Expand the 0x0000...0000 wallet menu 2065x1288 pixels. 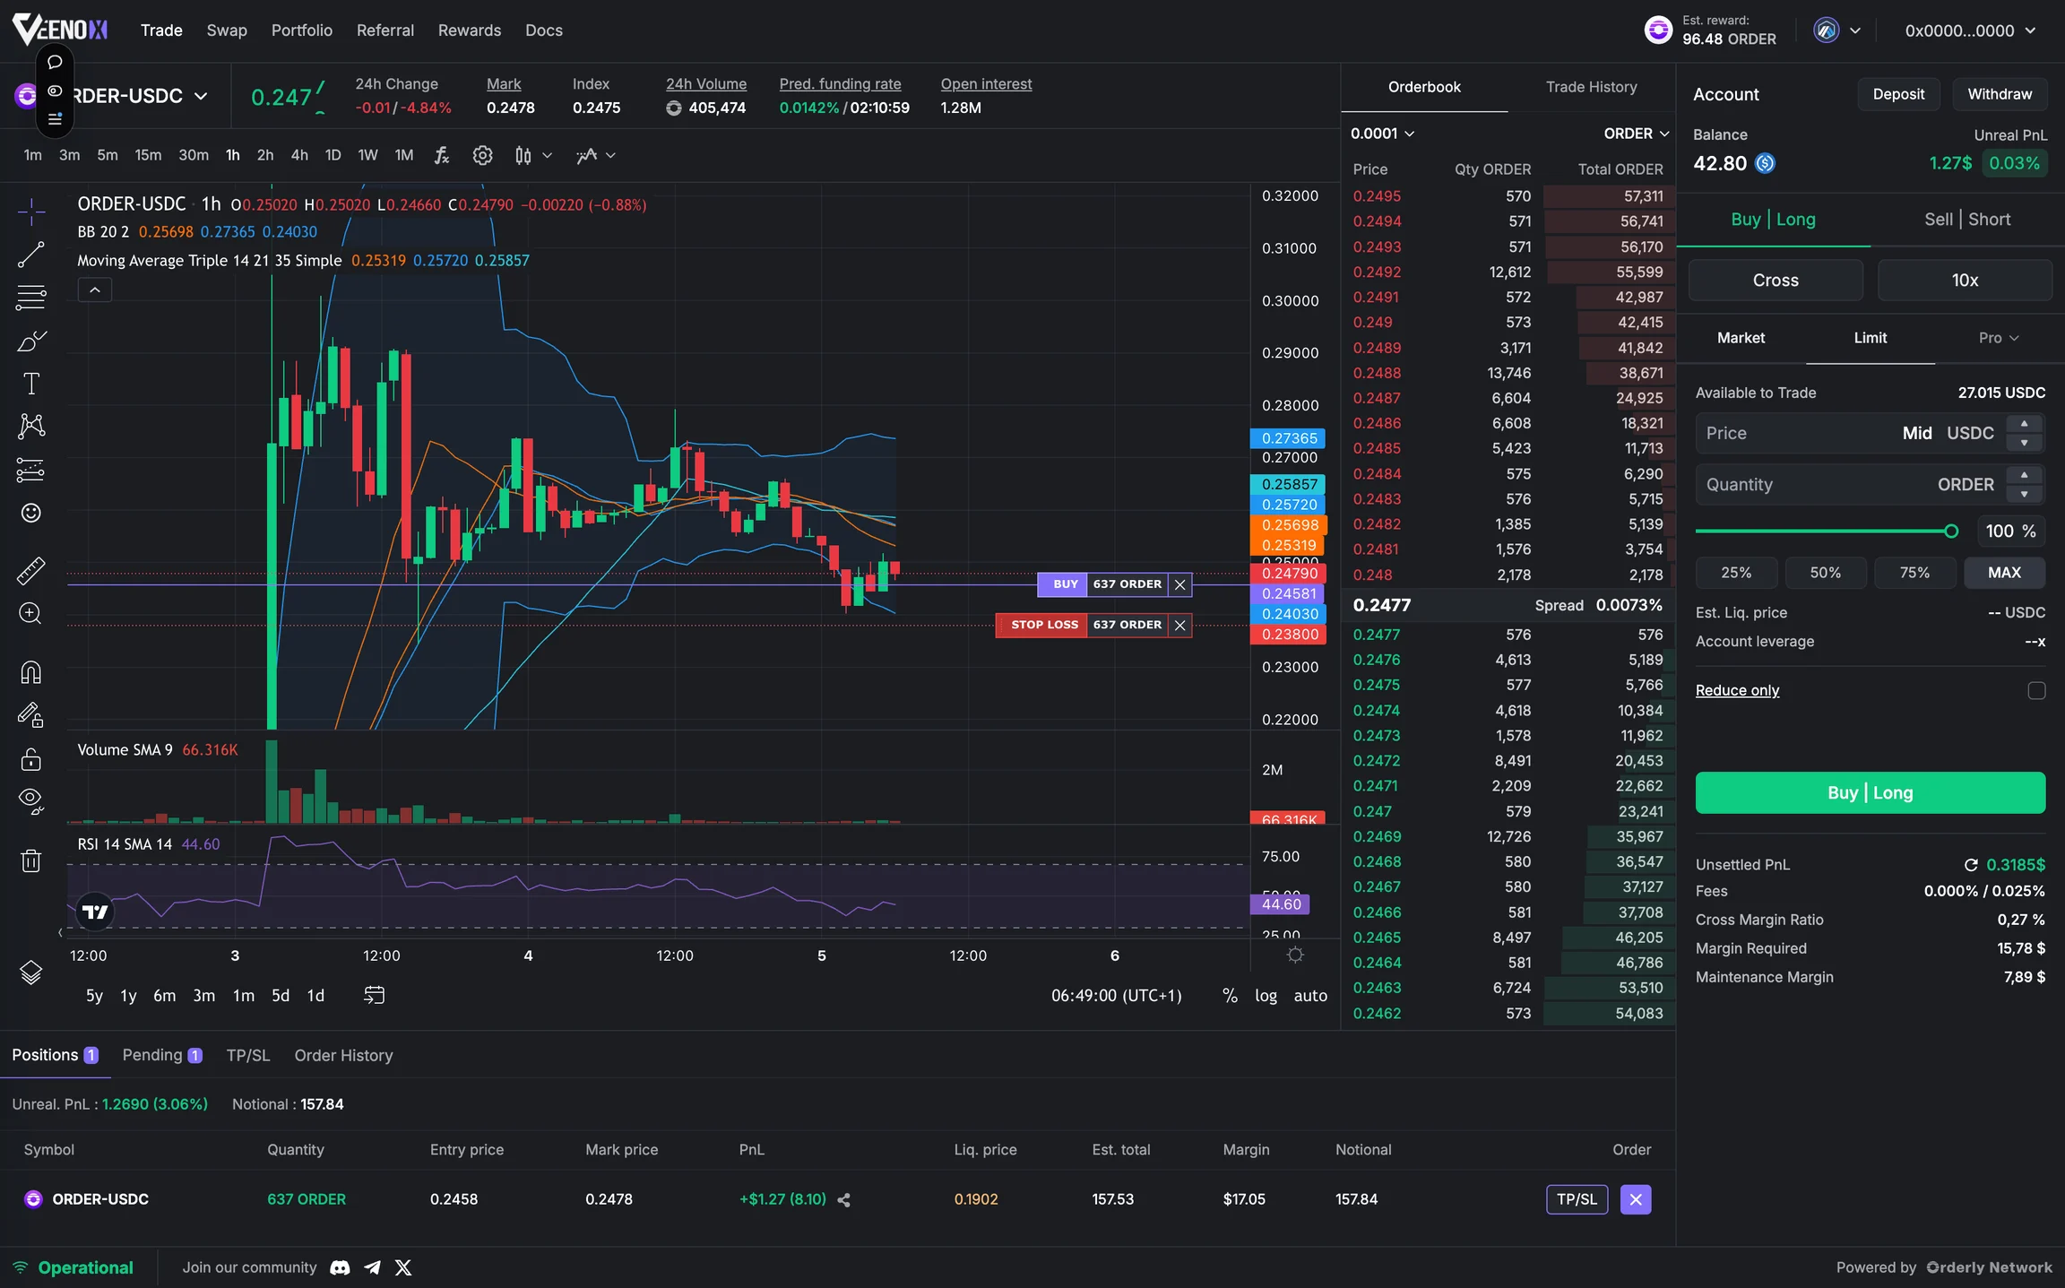coord(1971,30)
